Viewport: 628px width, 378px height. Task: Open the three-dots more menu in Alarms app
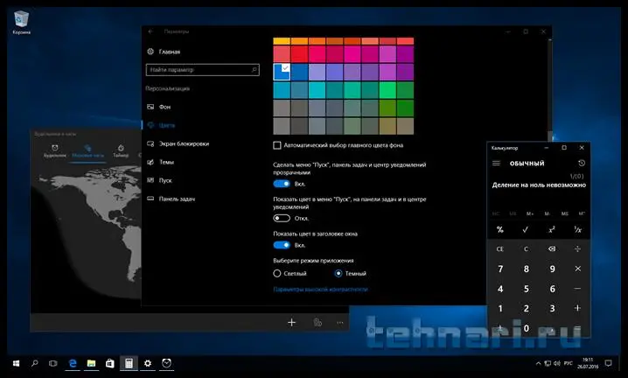tap(340, 322)
